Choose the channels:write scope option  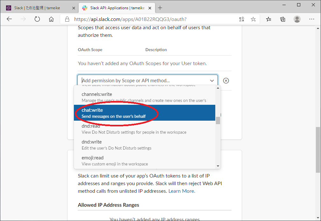point(144,97)
